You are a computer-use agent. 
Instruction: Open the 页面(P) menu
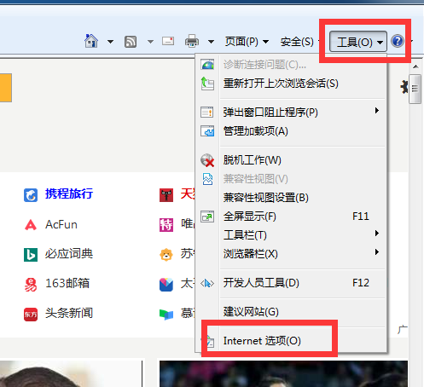247,42
